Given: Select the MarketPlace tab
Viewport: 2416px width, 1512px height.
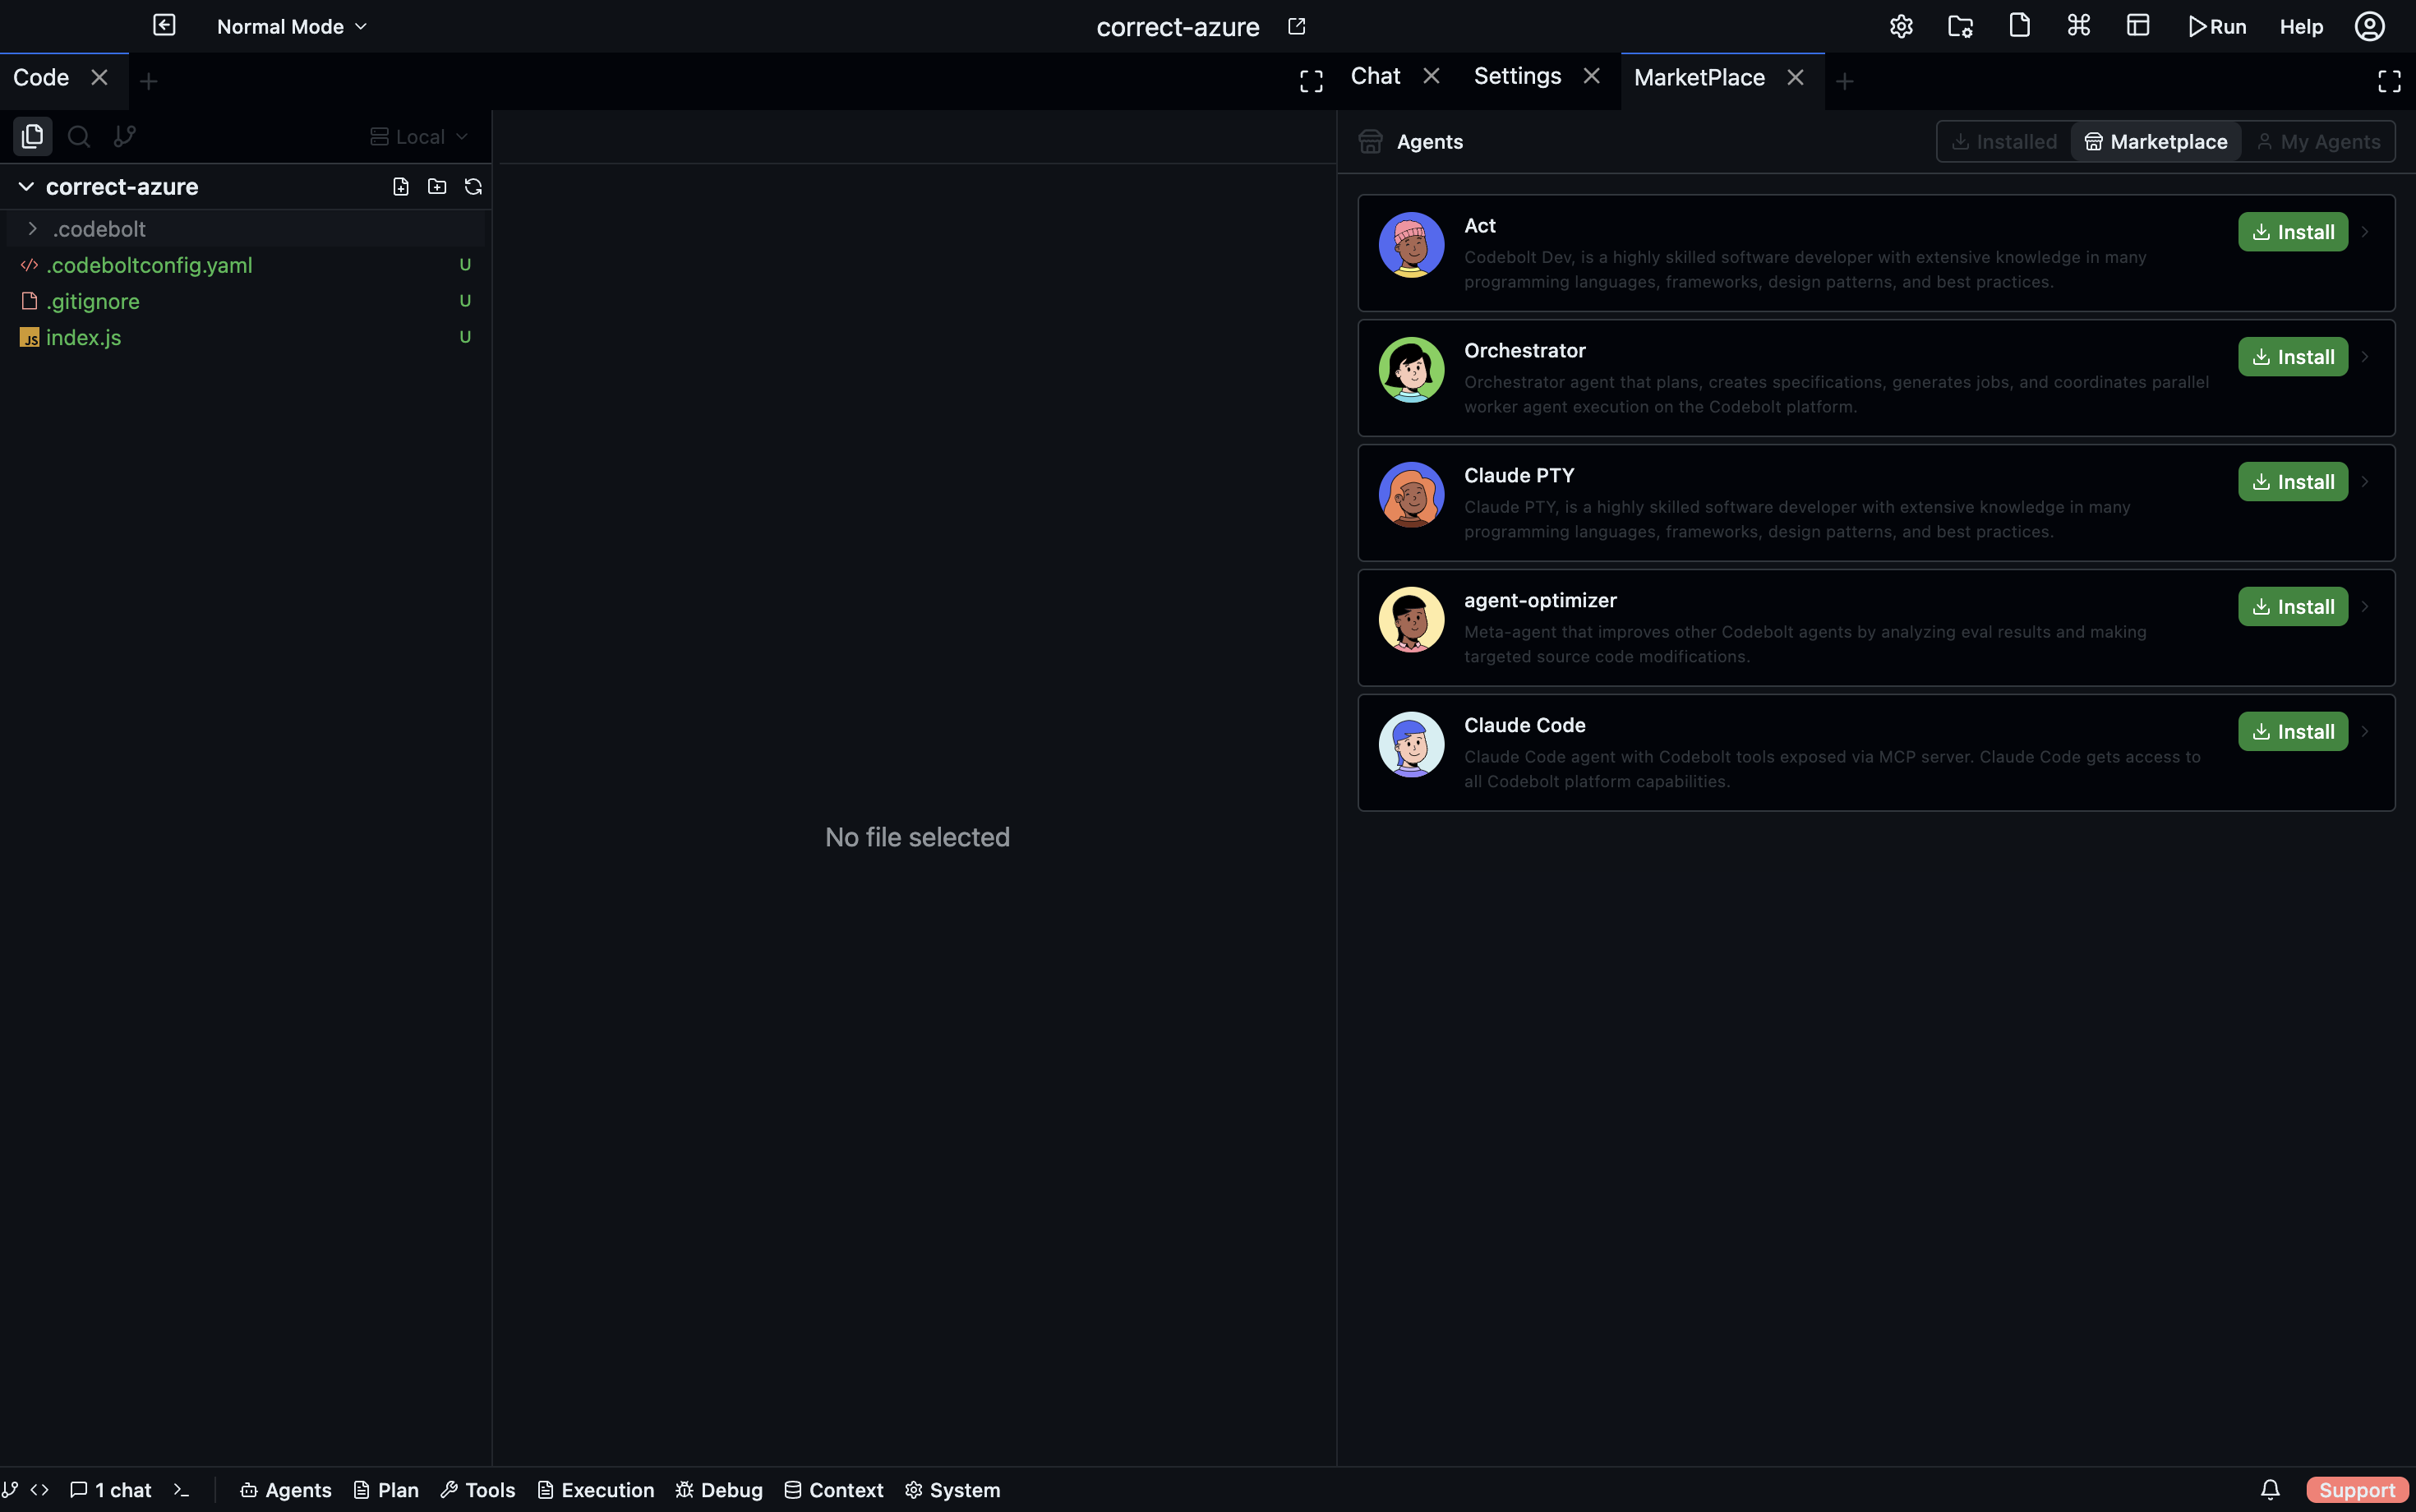Looking at the screenshot, I should pyautogui.click(x=1699, y=77).
